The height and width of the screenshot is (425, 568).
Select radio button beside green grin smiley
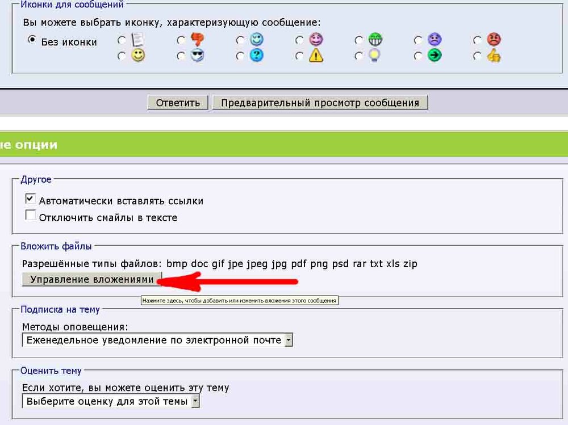pyautogui.click(x=358, y=40)
